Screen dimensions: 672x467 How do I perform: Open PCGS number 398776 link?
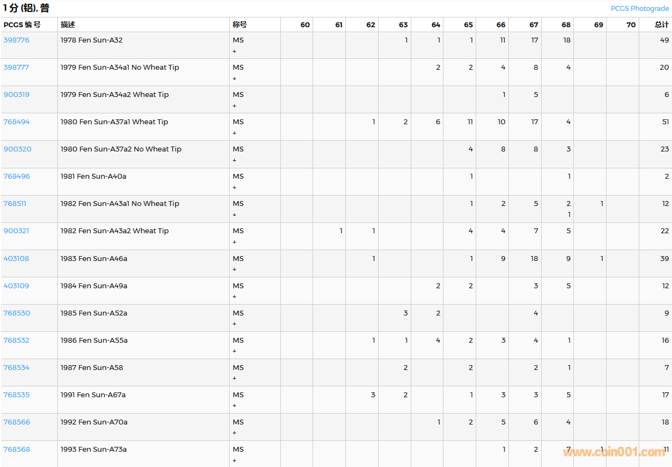point(16,40)
